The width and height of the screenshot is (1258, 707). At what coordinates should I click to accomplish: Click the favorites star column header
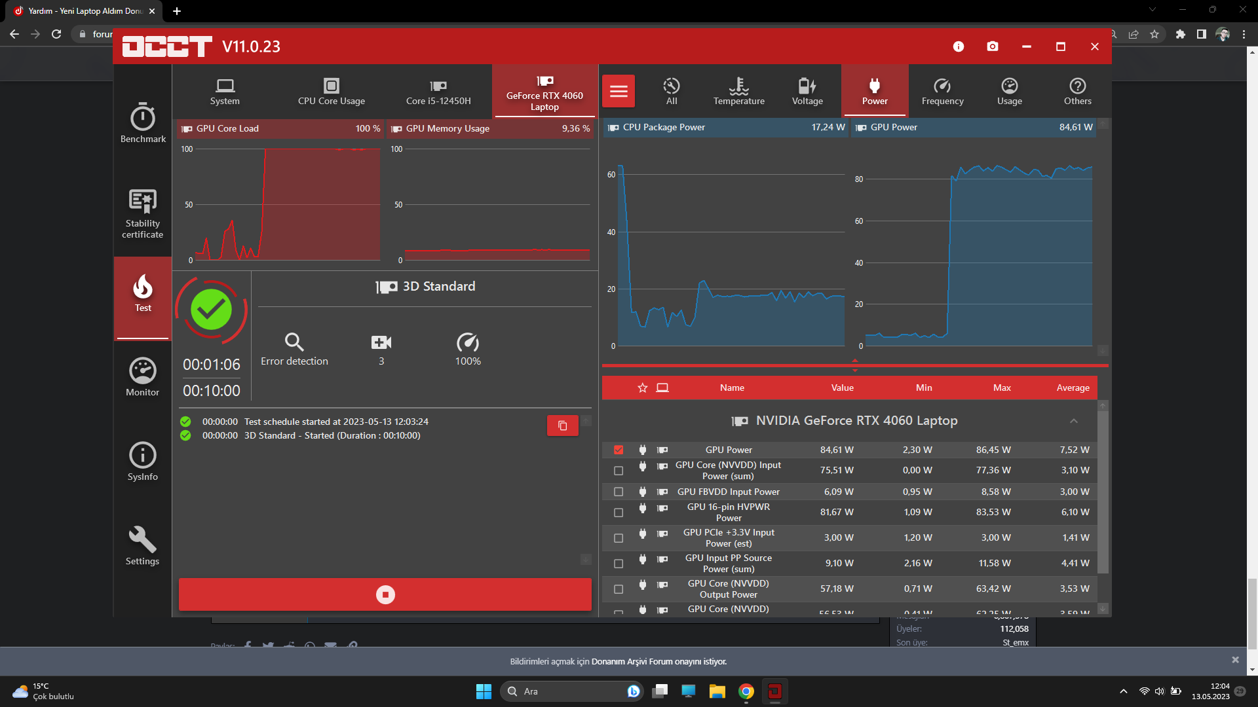[x=643, y=388]
